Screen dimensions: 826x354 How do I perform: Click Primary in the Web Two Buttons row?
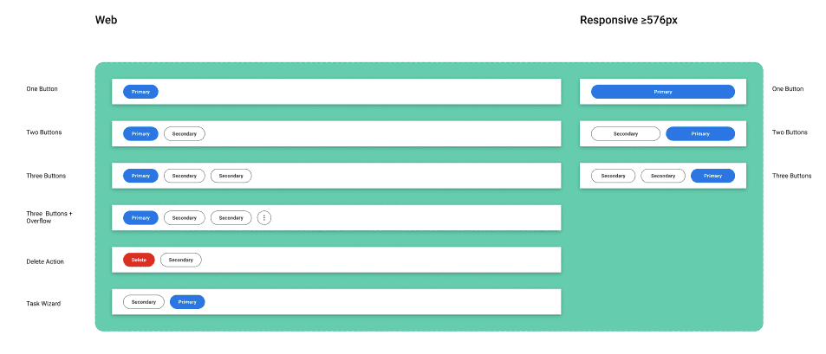tap(140, 134)
